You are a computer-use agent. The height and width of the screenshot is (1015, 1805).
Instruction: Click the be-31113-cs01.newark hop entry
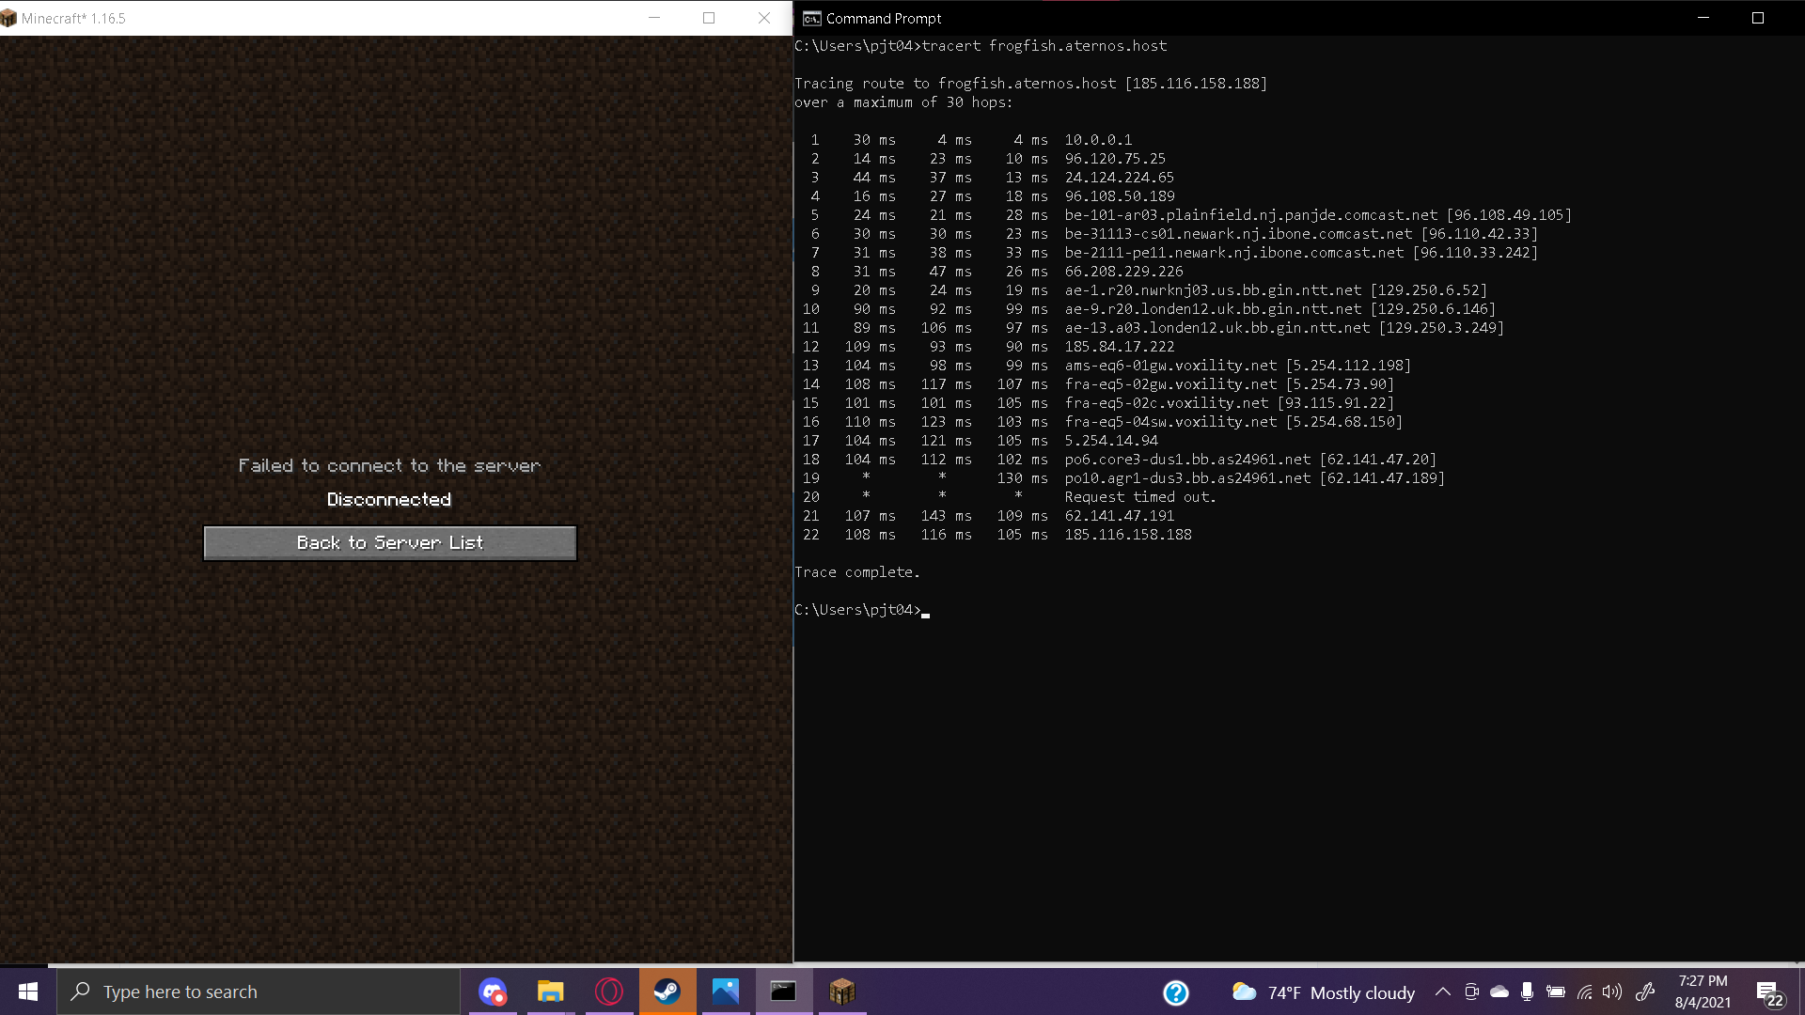[1301, 233]
